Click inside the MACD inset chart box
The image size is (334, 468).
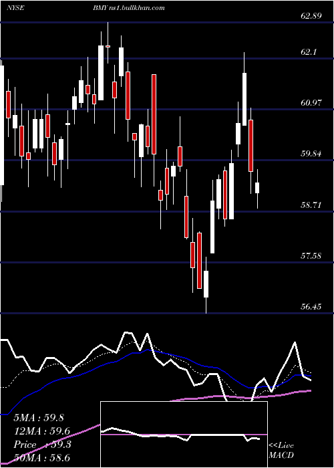(184, 435)
